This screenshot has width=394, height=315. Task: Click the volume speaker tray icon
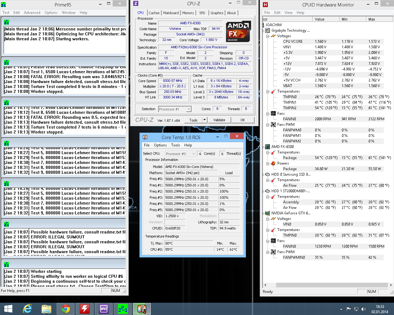point(364,309)
